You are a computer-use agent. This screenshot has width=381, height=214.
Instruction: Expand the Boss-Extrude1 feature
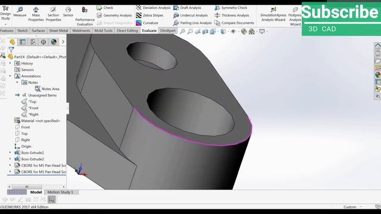click(x=10, y=153)
